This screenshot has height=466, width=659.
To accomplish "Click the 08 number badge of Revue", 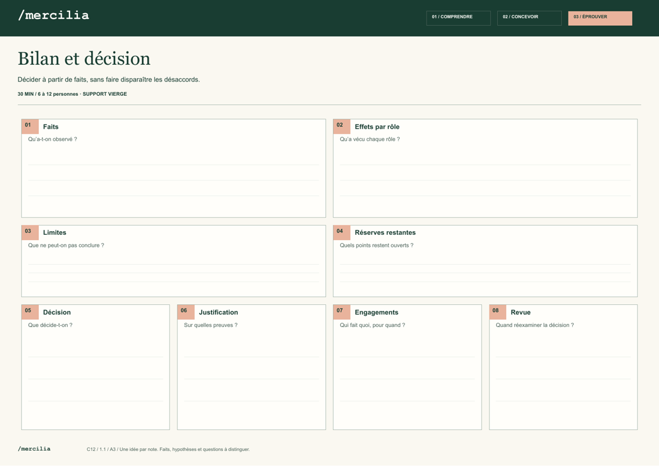I will [498, 312].
